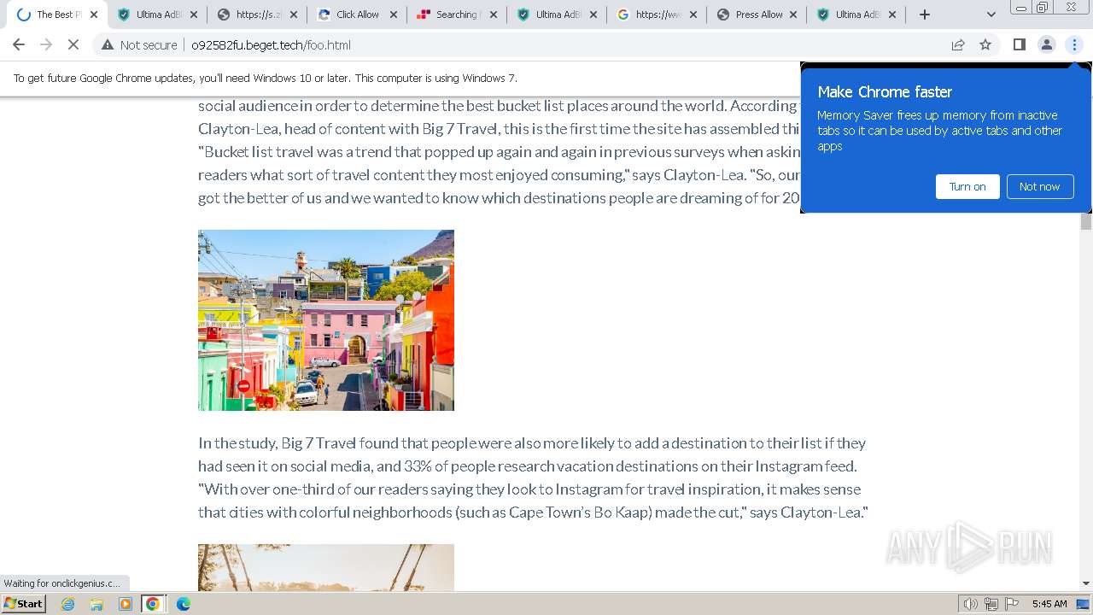Switch to Click Allow tab

358,15
